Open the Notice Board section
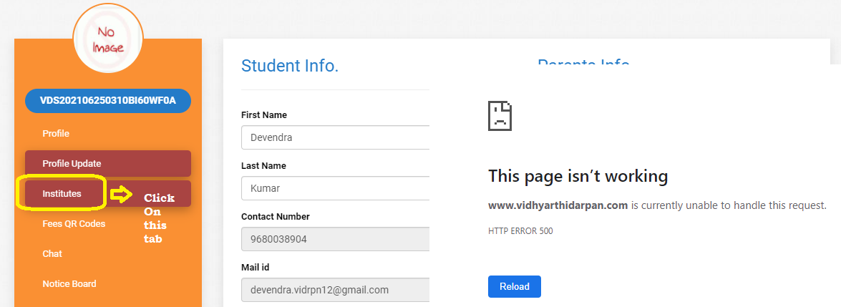The width and height of the screenshot is (841, 307). click(69, 283)
